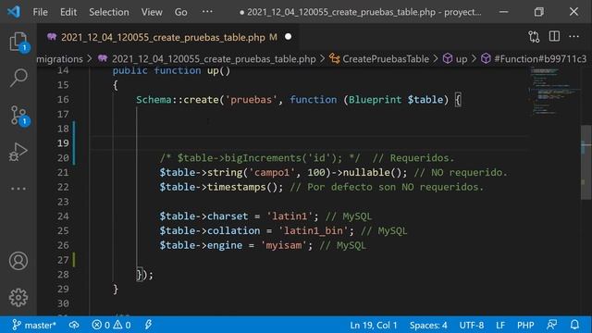This screenshot has width=592, height=333.
Task: Click line number 28 in gutter
Action: click(x=63, y=275)
